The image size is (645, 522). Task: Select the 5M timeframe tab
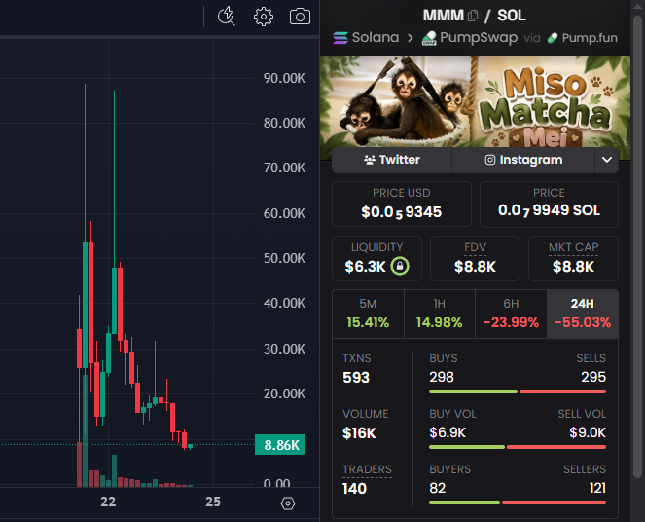(x=368, y=314)
